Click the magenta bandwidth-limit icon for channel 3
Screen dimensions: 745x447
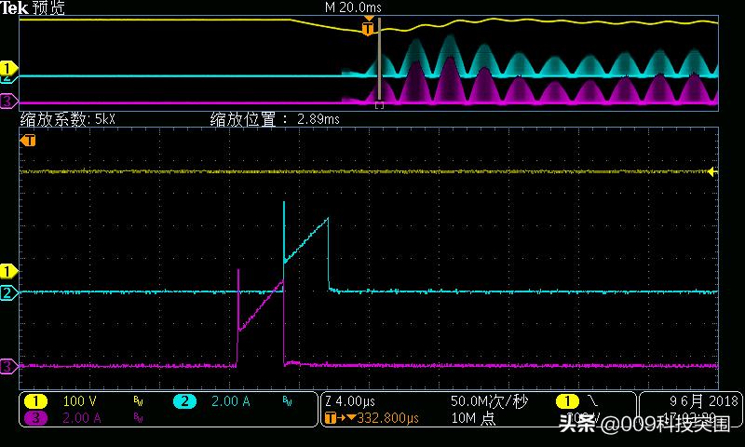point(138,418)
